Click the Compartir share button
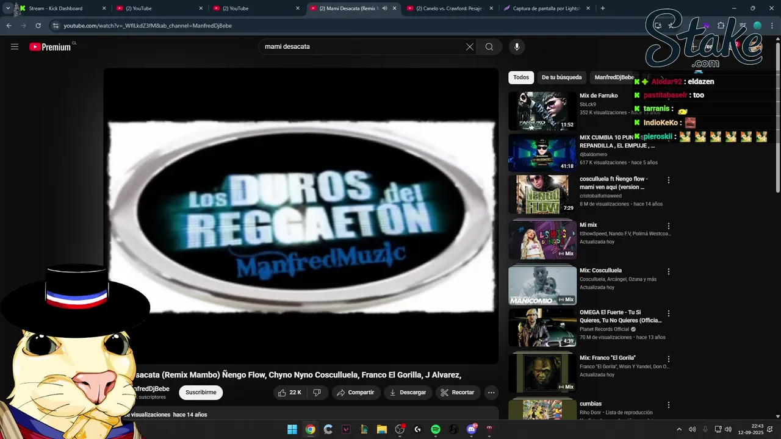 (356, 393)
